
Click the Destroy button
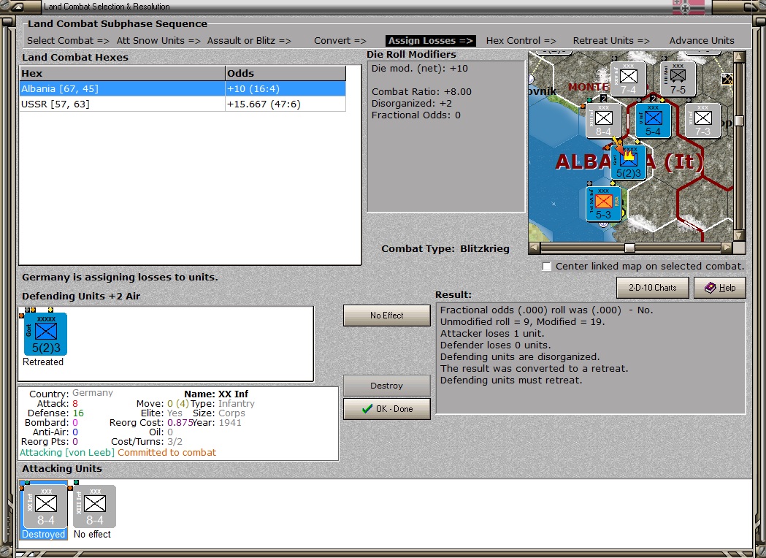(x=386, y=386)
